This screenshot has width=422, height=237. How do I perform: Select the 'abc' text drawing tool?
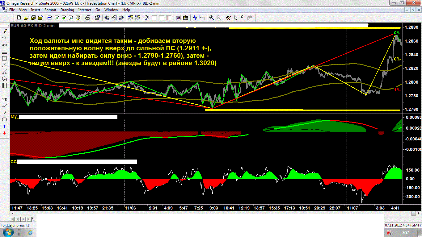coord(5,44)
